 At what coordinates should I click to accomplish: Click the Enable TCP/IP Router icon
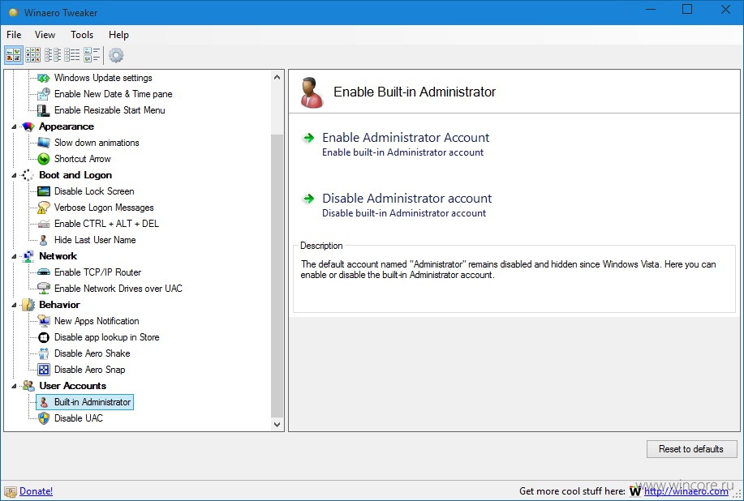tap(44, 272)
